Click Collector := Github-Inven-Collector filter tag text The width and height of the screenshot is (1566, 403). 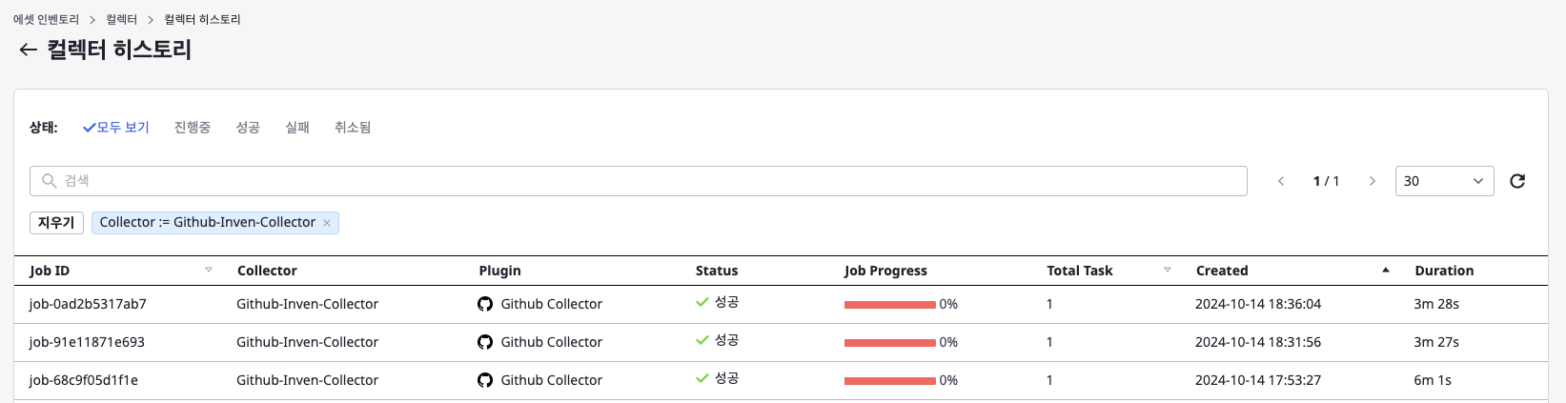coord(207,222)
